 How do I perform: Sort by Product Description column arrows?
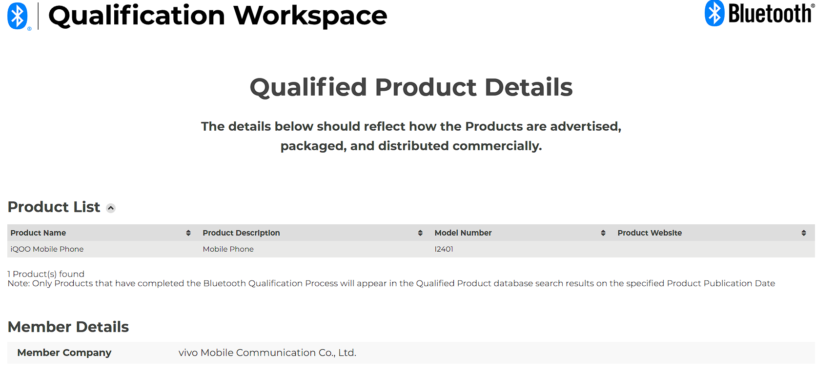tap(420, 233)
